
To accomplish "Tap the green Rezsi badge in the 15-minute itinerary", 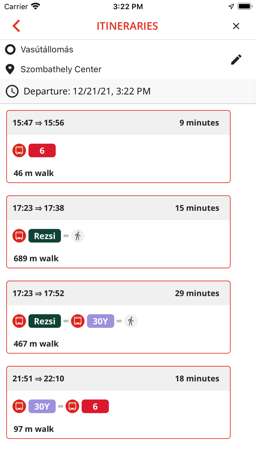I will pos(45,236).
